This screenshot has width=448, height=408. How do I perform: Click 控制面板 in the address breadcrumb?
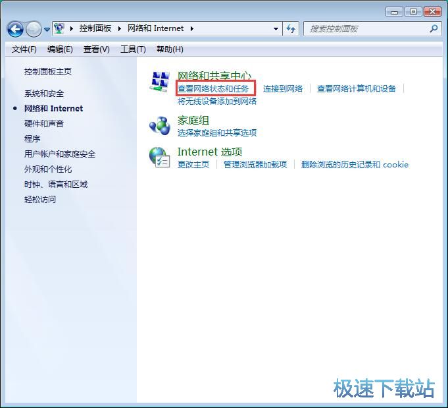point(95,28)
